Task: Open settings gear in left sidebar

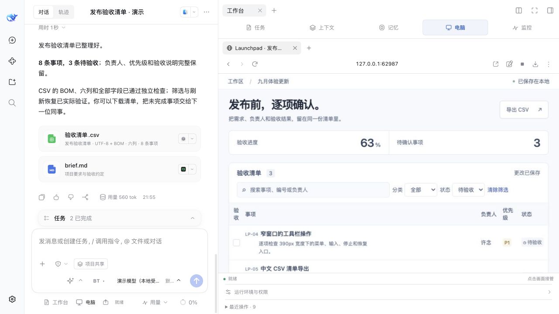Action: pyautogui.click(x=12, y=299)
